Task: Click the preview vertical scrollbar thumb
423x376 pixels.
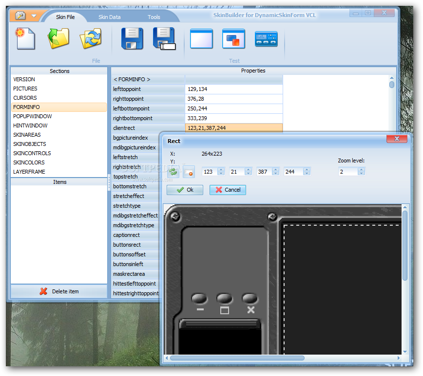Action: pyautogui.click(x=404, y=246)
